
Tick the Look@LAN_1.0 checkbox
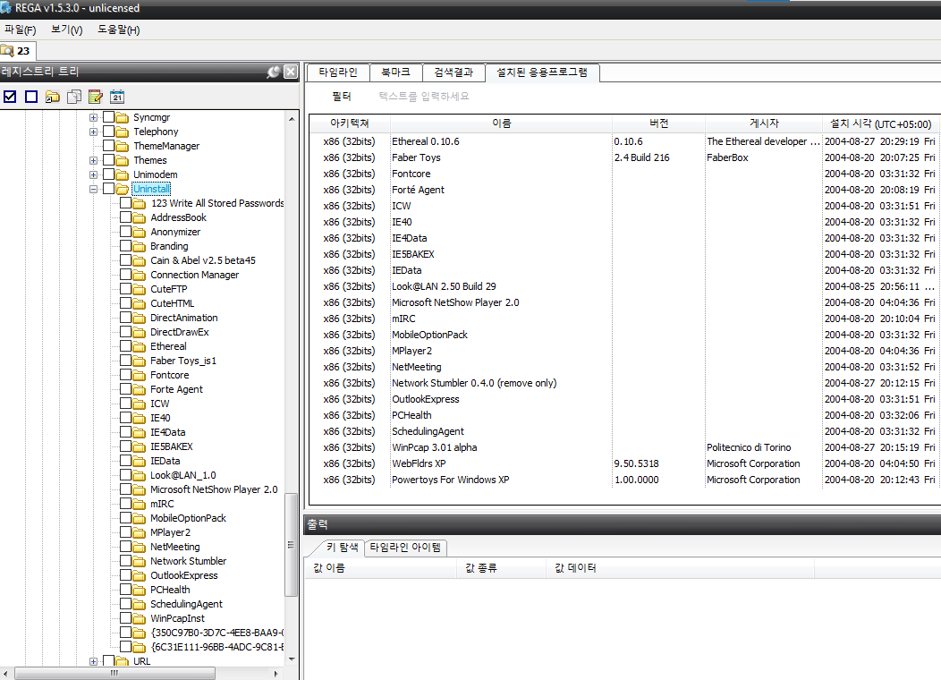(125, 475)
